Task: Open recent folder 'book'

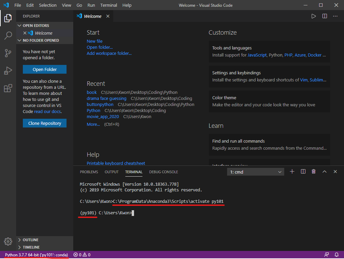Action: click(x=91, y=92)
